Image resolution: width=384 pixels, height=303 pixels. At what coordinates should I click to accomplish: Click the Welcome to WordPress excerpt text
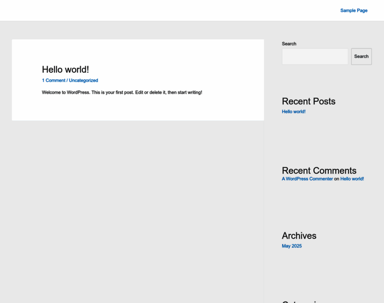[x=122, y=92]
